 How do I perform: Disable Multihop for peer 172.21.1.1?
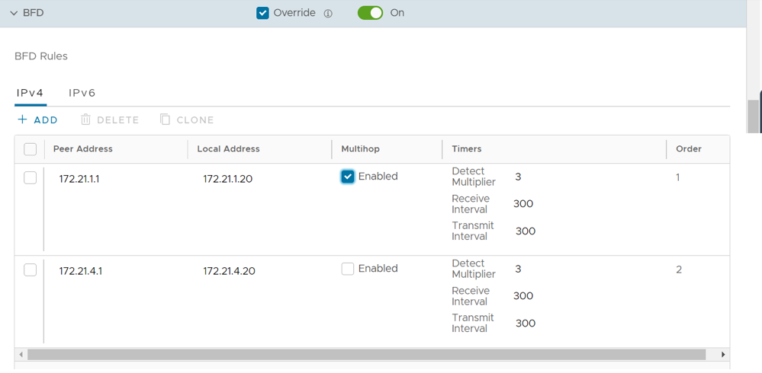click(348, 177)
